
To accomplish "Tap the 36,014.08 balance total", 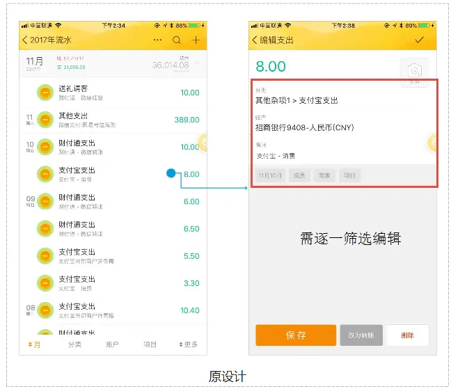I will (x=171, y=65).
